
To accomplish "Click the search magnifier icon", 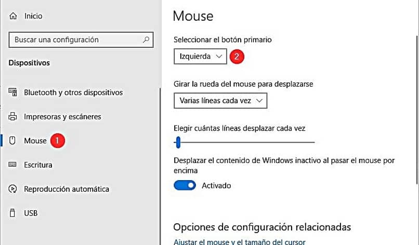I will point(146,39).
